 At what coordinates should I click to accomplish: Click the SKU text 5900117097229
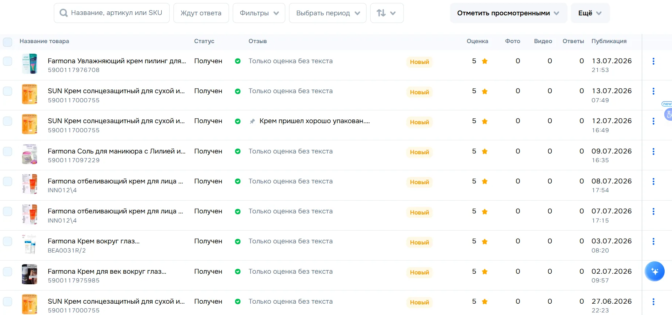tap(74, 160)
